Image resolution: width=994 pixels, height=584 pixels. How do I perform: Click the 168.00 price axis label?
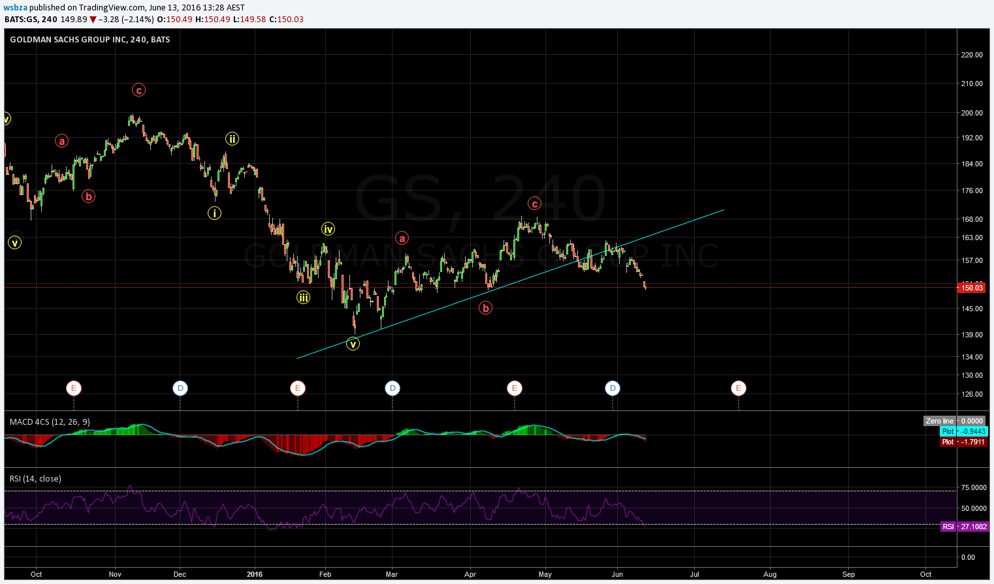click(x=972, y=219)
